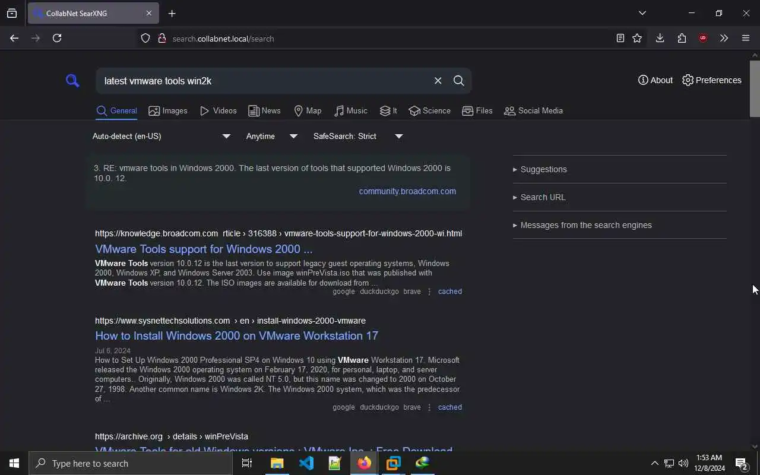Image resolution: width=760 pixels, height=475 pixels.
Task: Go back with the browser back arrow
Action: (x=14, y=38)
